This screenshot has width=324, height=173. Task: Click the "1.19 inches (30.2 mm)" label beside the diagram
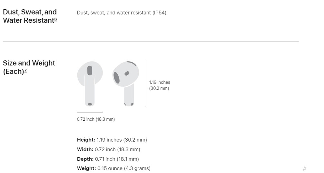[160, 85]
